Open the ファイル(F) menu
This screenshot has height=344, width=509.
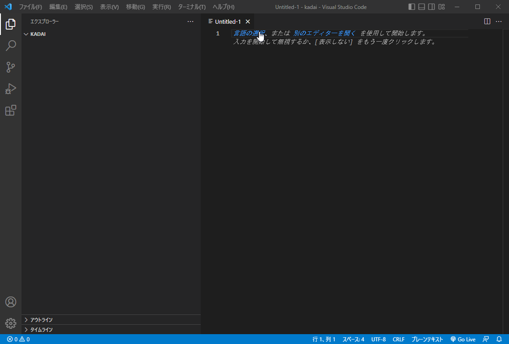(x=30, y=7)
